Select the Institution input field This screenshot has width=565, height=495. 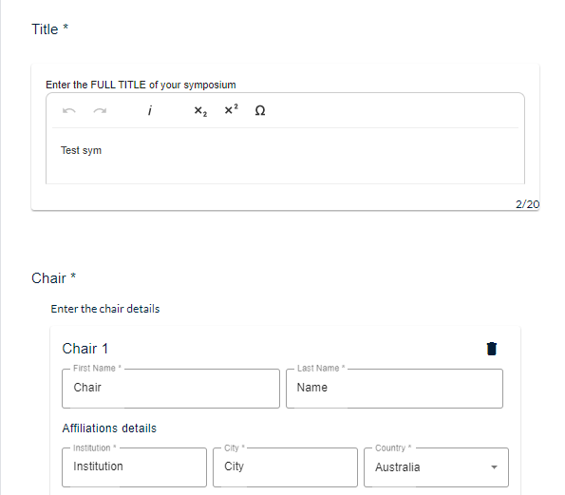coord(134,467)
